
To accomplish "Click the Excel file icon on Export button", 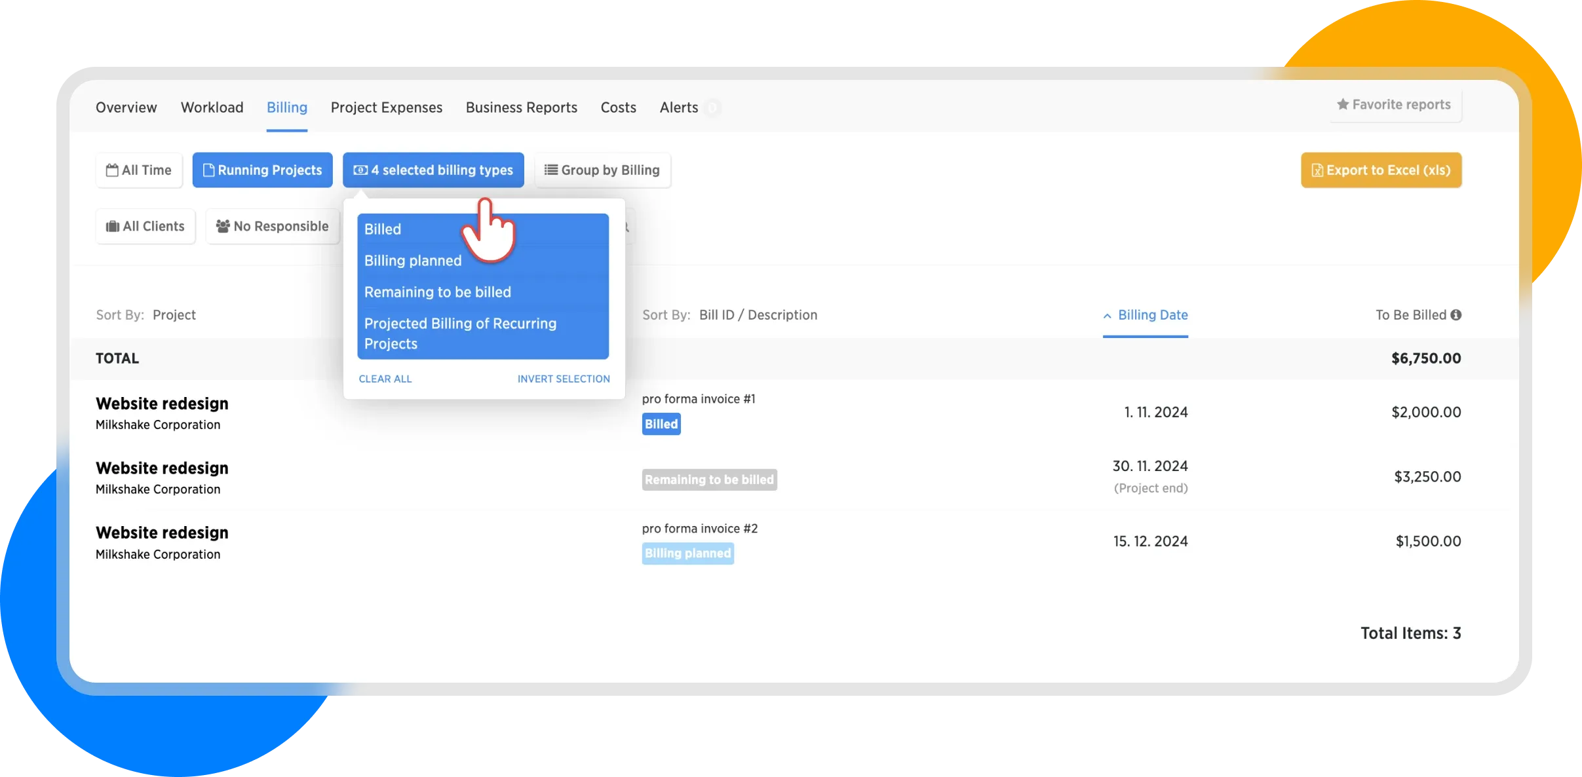I will point(1317,170).
